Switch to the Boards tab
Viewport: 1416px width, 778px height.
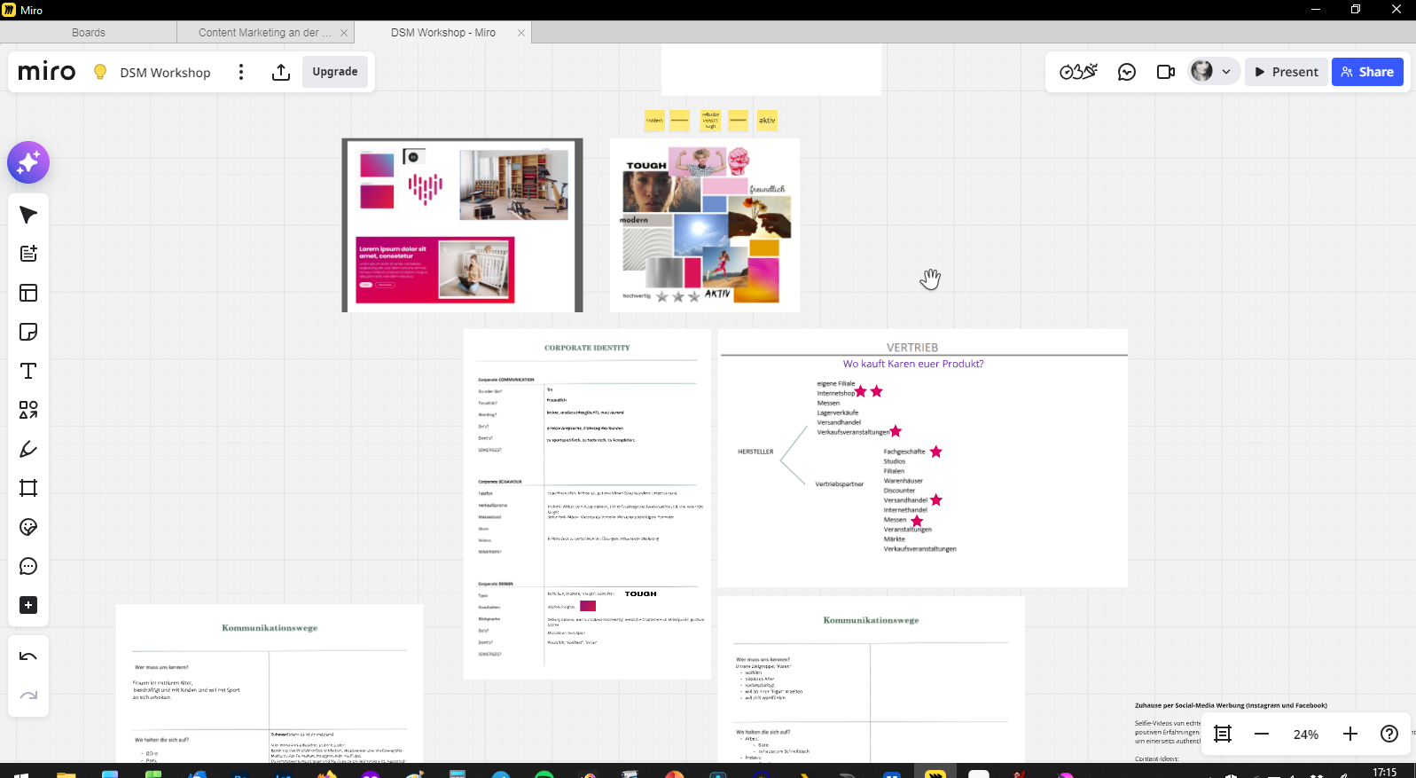pyautogui.click(x=89, y=33)
